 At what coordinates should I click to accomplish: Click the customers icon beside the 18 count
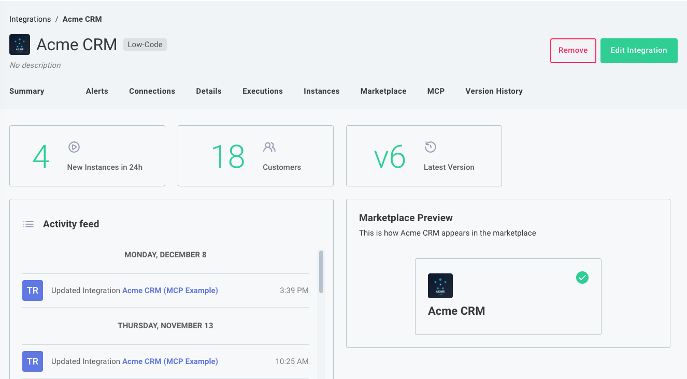269,148
